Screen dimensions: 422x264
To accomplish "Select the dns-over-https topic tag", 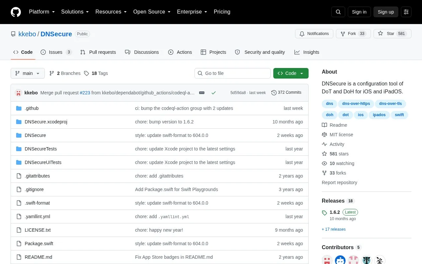I will pyautogui.click(x=356, y=104).
